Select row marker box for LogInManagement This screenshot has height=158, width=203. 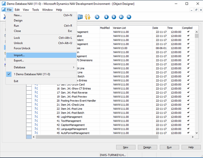29,117
